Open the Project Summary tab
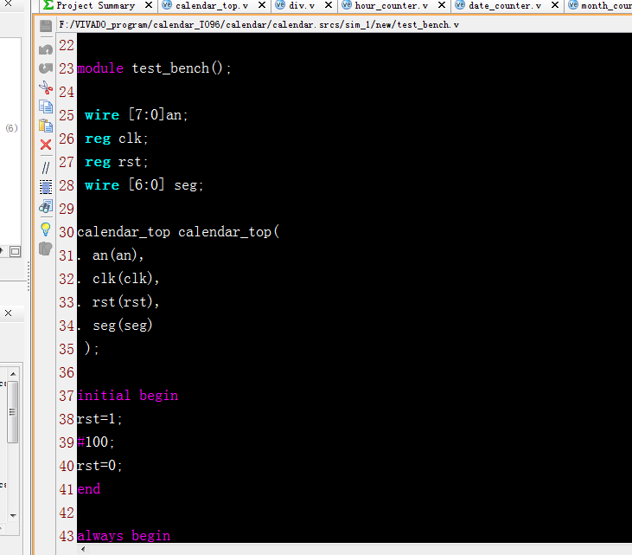The width and height of the screenshot is (632, 555). coord(95,6)
